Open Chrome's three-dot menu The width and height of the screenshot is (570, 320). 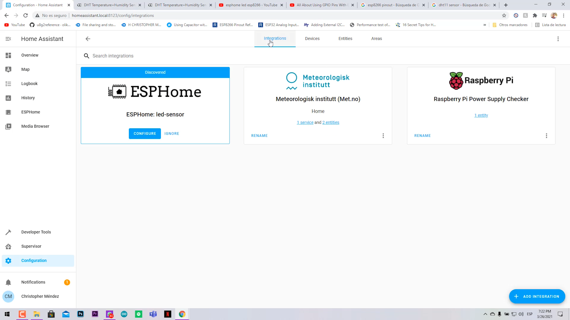pos(563,15)
